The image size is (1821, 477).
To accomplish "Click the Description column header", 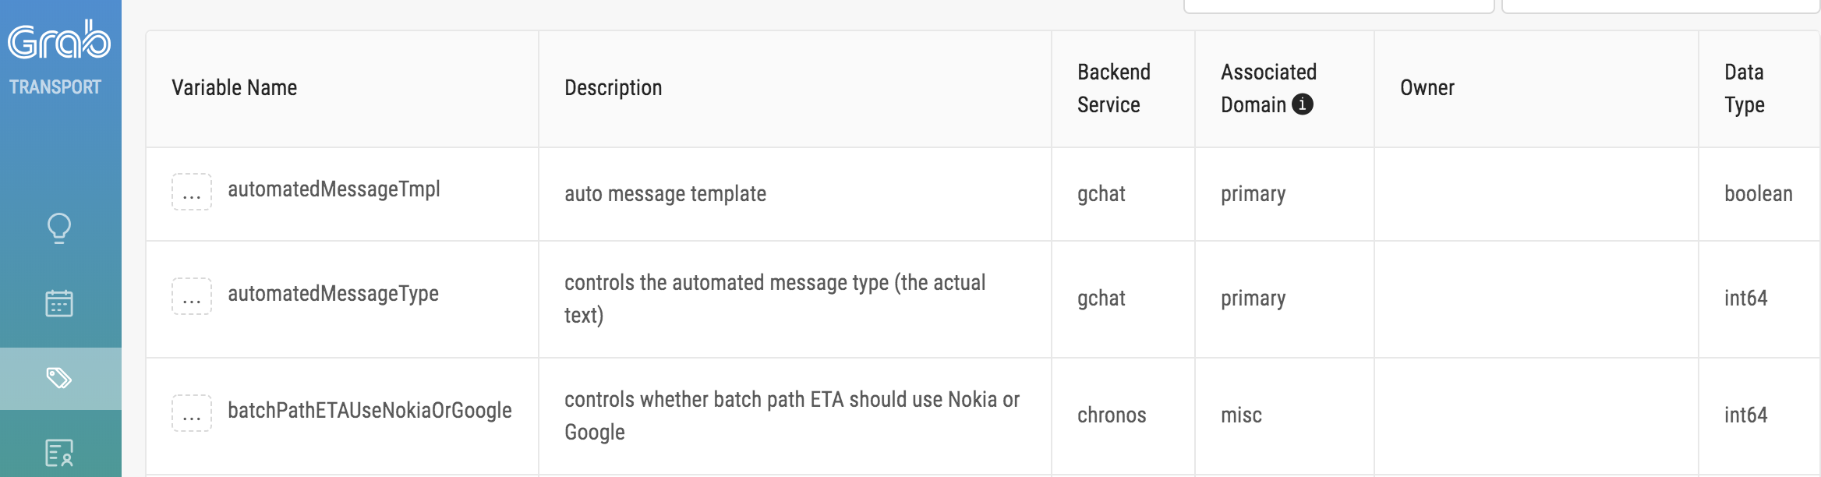I will click(x=613, y=88).
